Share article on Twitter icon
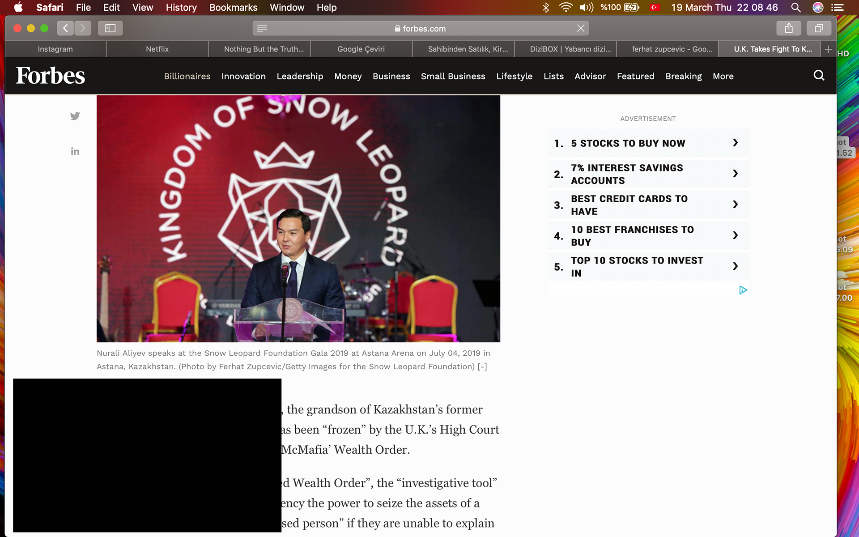The image size is (859, 537). (75, 116)
